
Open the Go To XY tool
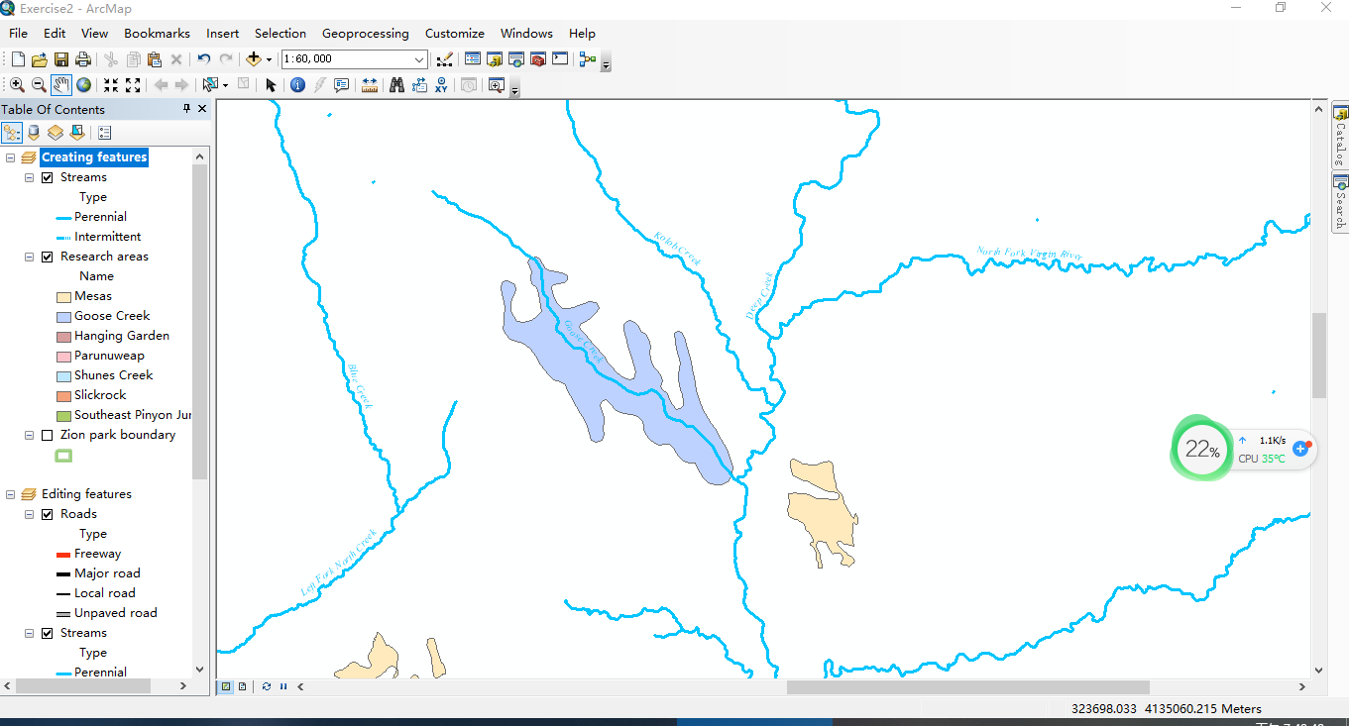(441, 85)
